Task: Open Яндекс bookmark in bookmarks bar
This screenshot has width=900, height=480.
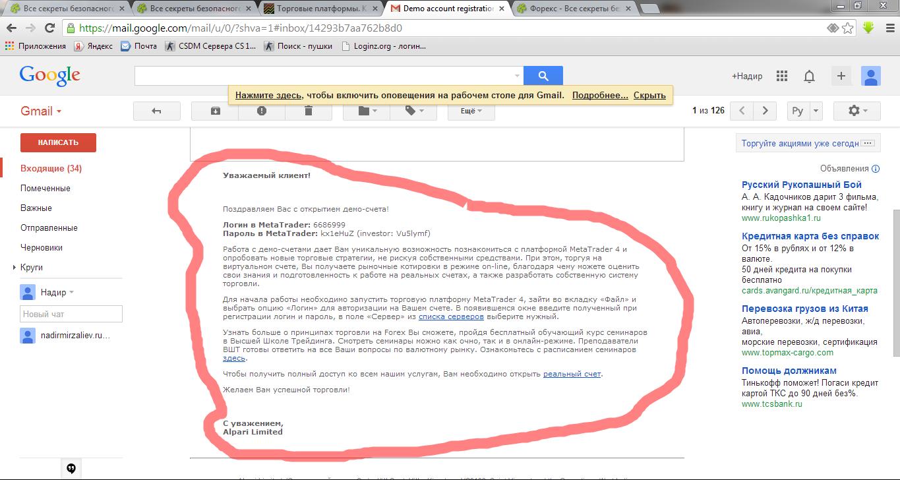Action: pyautogui.click(x=93, y=46)
